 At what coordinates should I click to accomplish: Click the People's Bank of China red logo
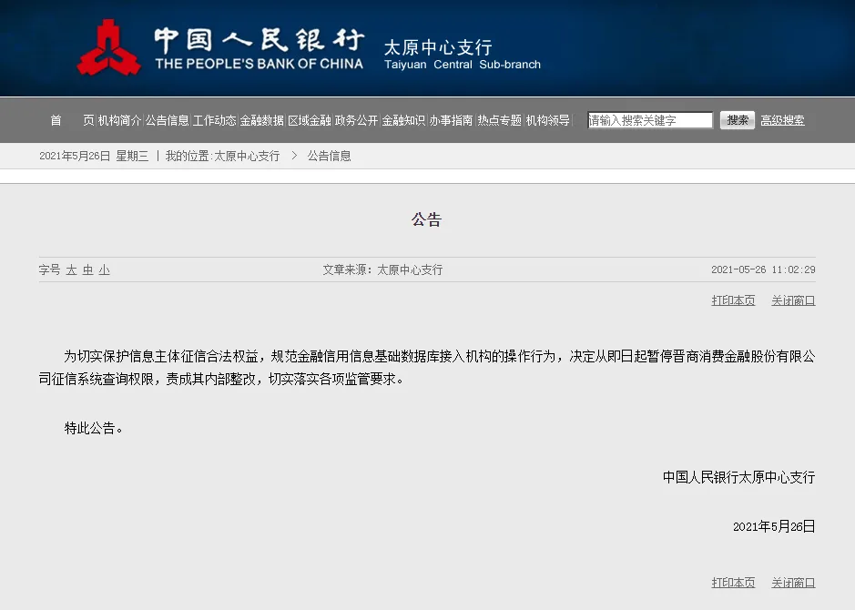click(x=109, y=48)
